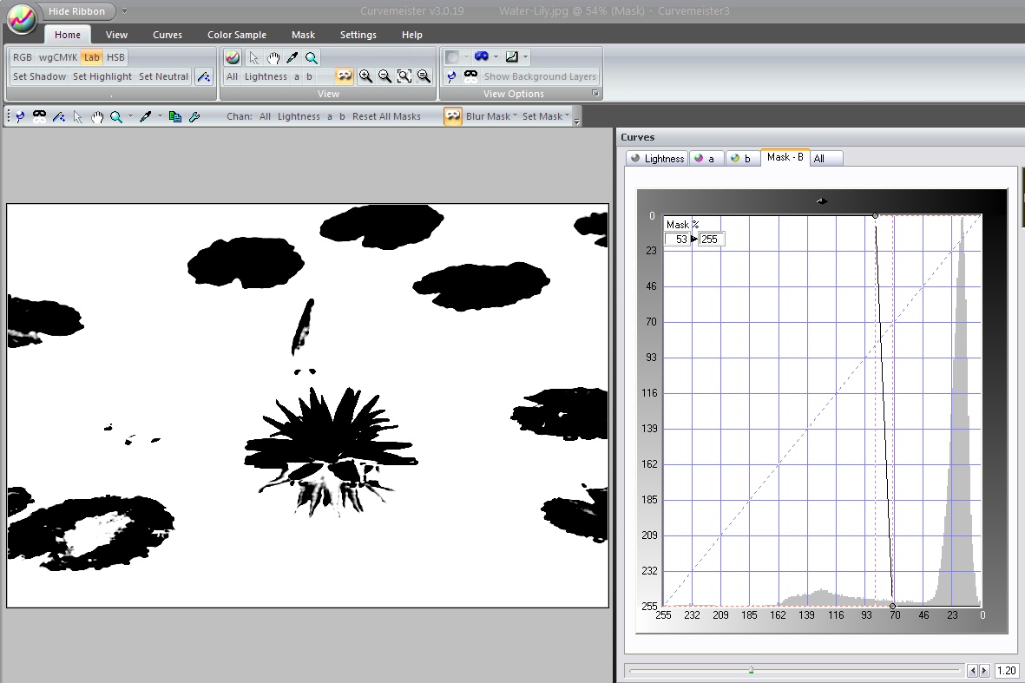Screen dimensions: 1025x683
Task: Click the fit-to-window zoom icon in ribbon
Action: (404, 76)
